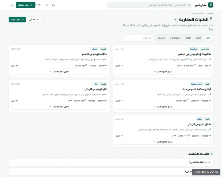Click price icon beside 120,000 — 60,000
This screenshot has width=222, height=177.
(106, 65)
